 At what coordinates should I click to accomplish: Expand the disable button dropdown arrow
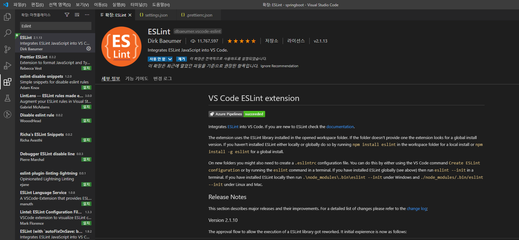pos(170,59)
